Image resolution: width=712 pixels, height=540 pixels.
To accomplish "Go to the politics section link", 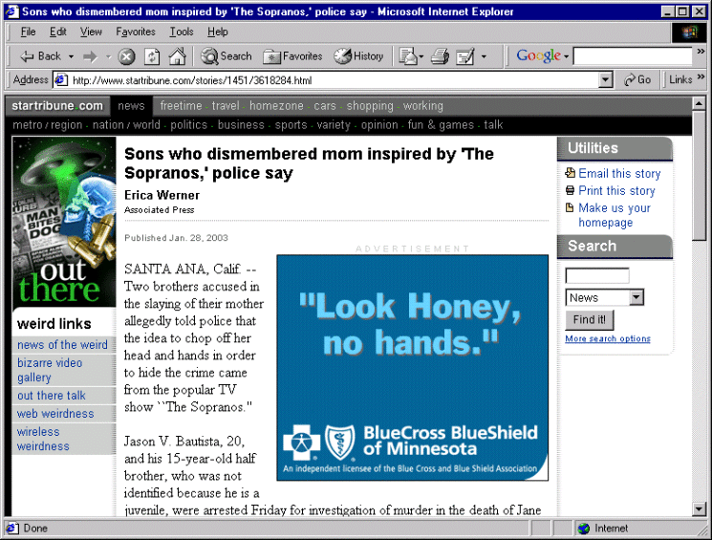I will click(x=188, y=125).
